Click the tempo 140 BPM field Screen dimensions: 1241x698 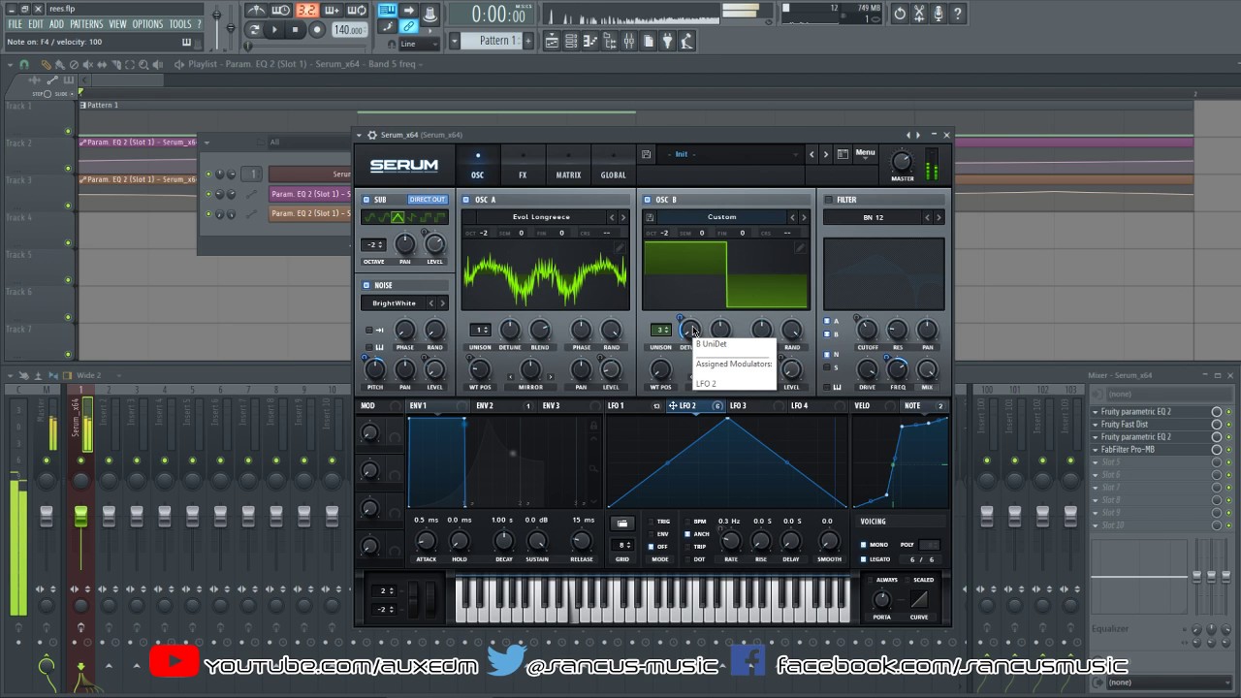[x=349, y=30]
